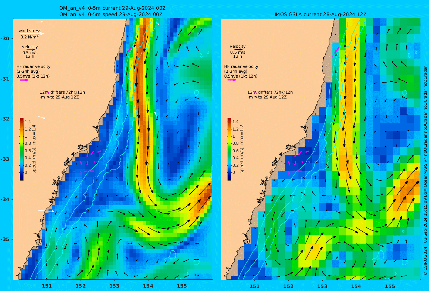Screen dimensions: 429x291
Task: Click the magenta drifter marker in left map legend
Action: point(48,93)
